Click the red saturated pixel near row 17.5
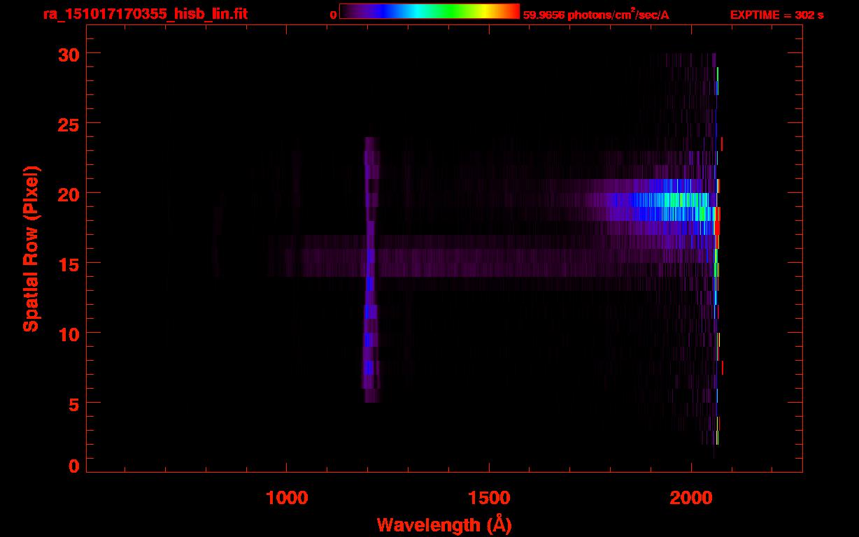The width and height of the screenshot is (859, 537). pyautogui.click(x=717, y=227)
